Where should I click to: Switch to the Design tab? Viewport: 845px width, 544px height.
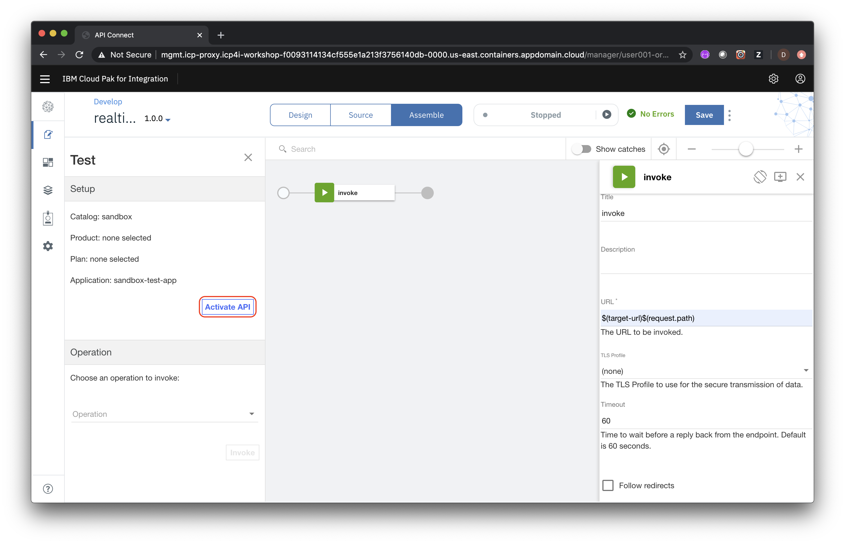(300, 115)
